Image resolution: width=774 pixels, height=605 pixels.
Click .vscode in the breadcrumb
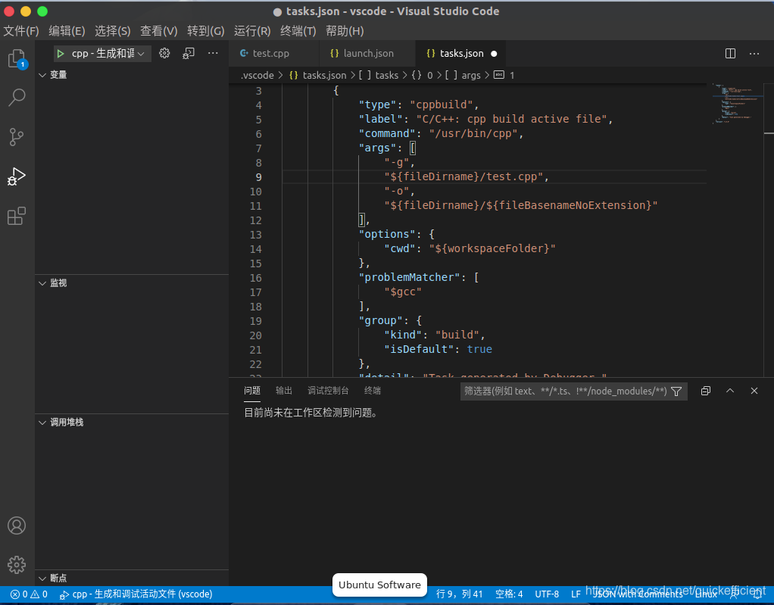(257, 76)
